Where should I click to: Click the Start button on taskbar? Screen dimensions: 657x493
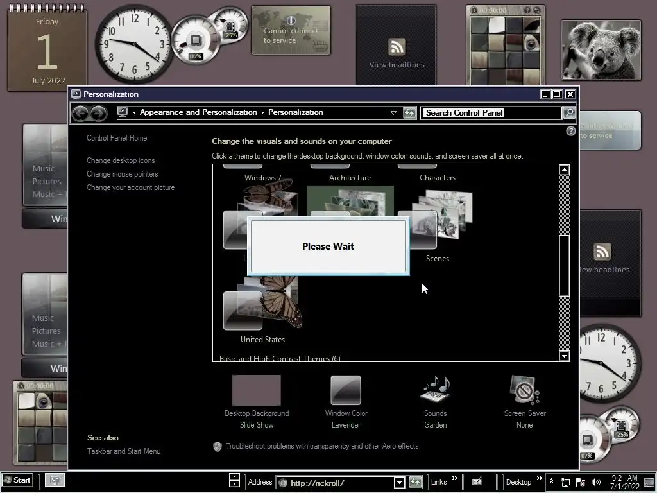click(17, 480)
